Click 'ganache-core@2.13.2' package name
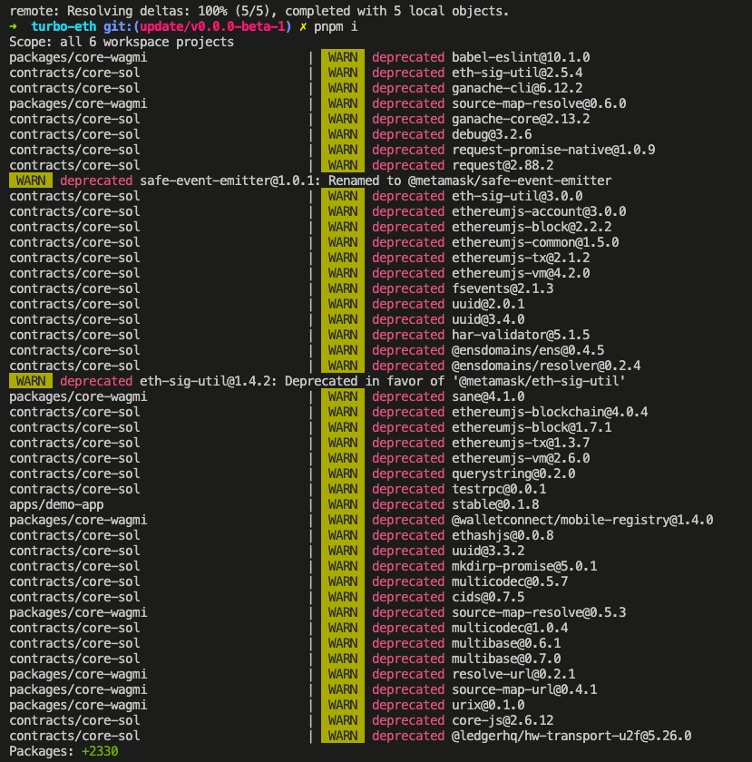 point(521,119)
